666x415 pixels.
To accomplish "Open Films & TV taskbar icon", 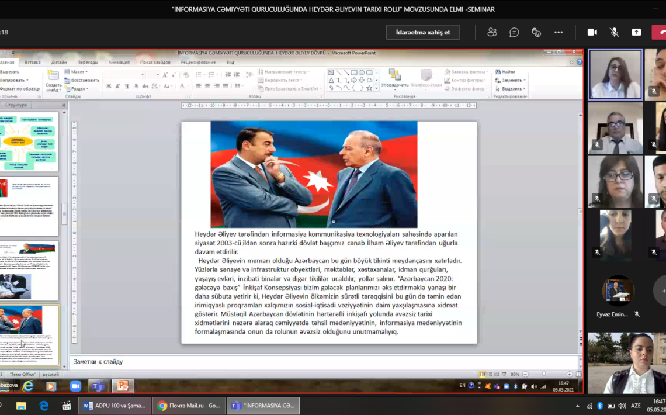I will [67, 406].
